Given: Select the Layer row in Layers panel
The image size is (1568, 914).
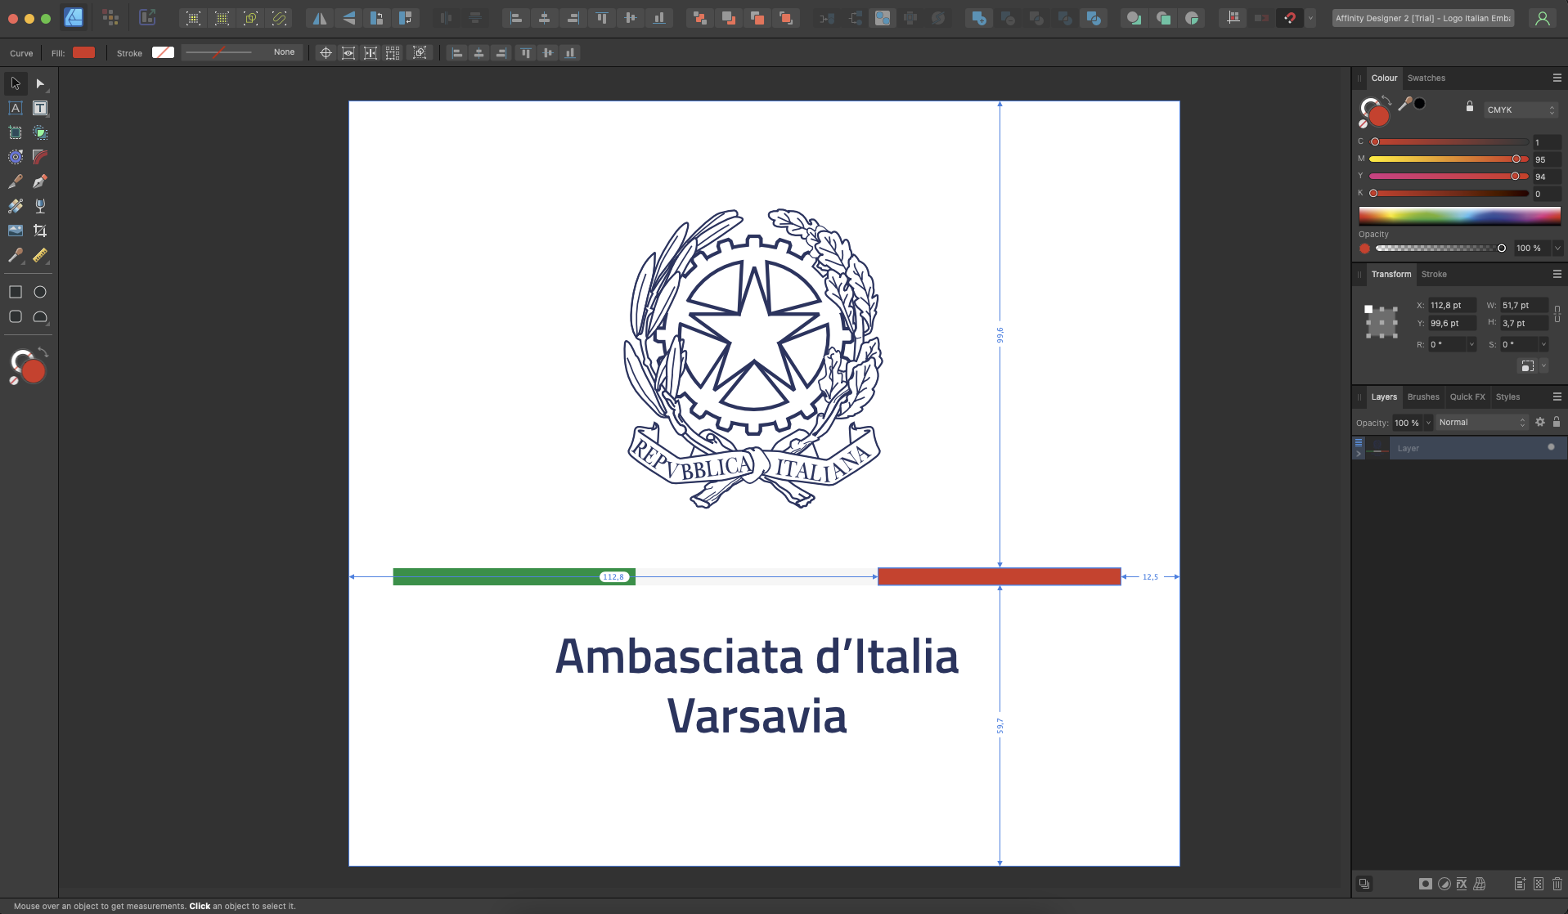Looking at the screenshot, I should point(1459,447).
